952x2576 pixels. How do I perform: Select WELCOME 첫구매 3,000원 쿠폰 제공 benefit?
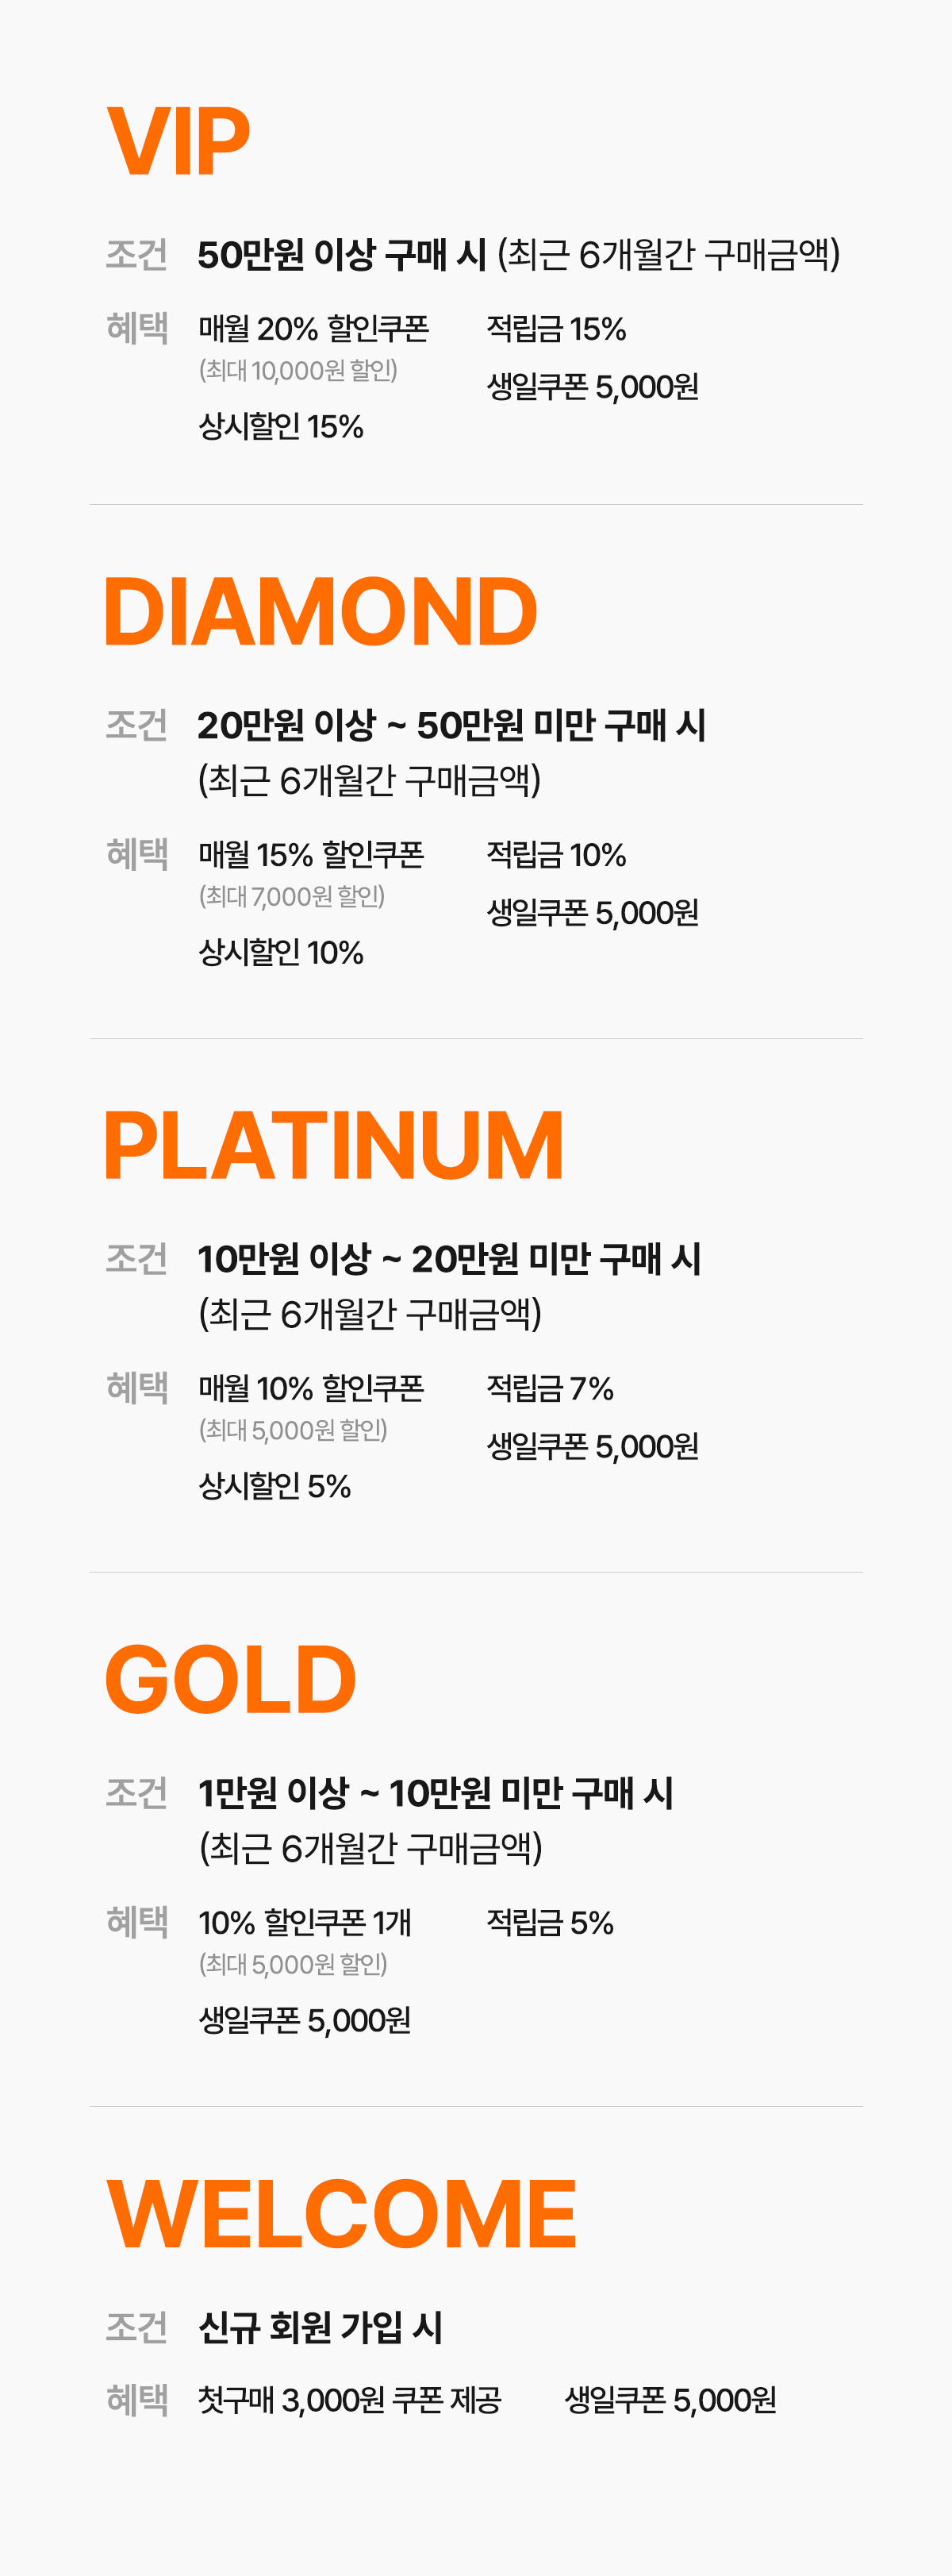350,2400
